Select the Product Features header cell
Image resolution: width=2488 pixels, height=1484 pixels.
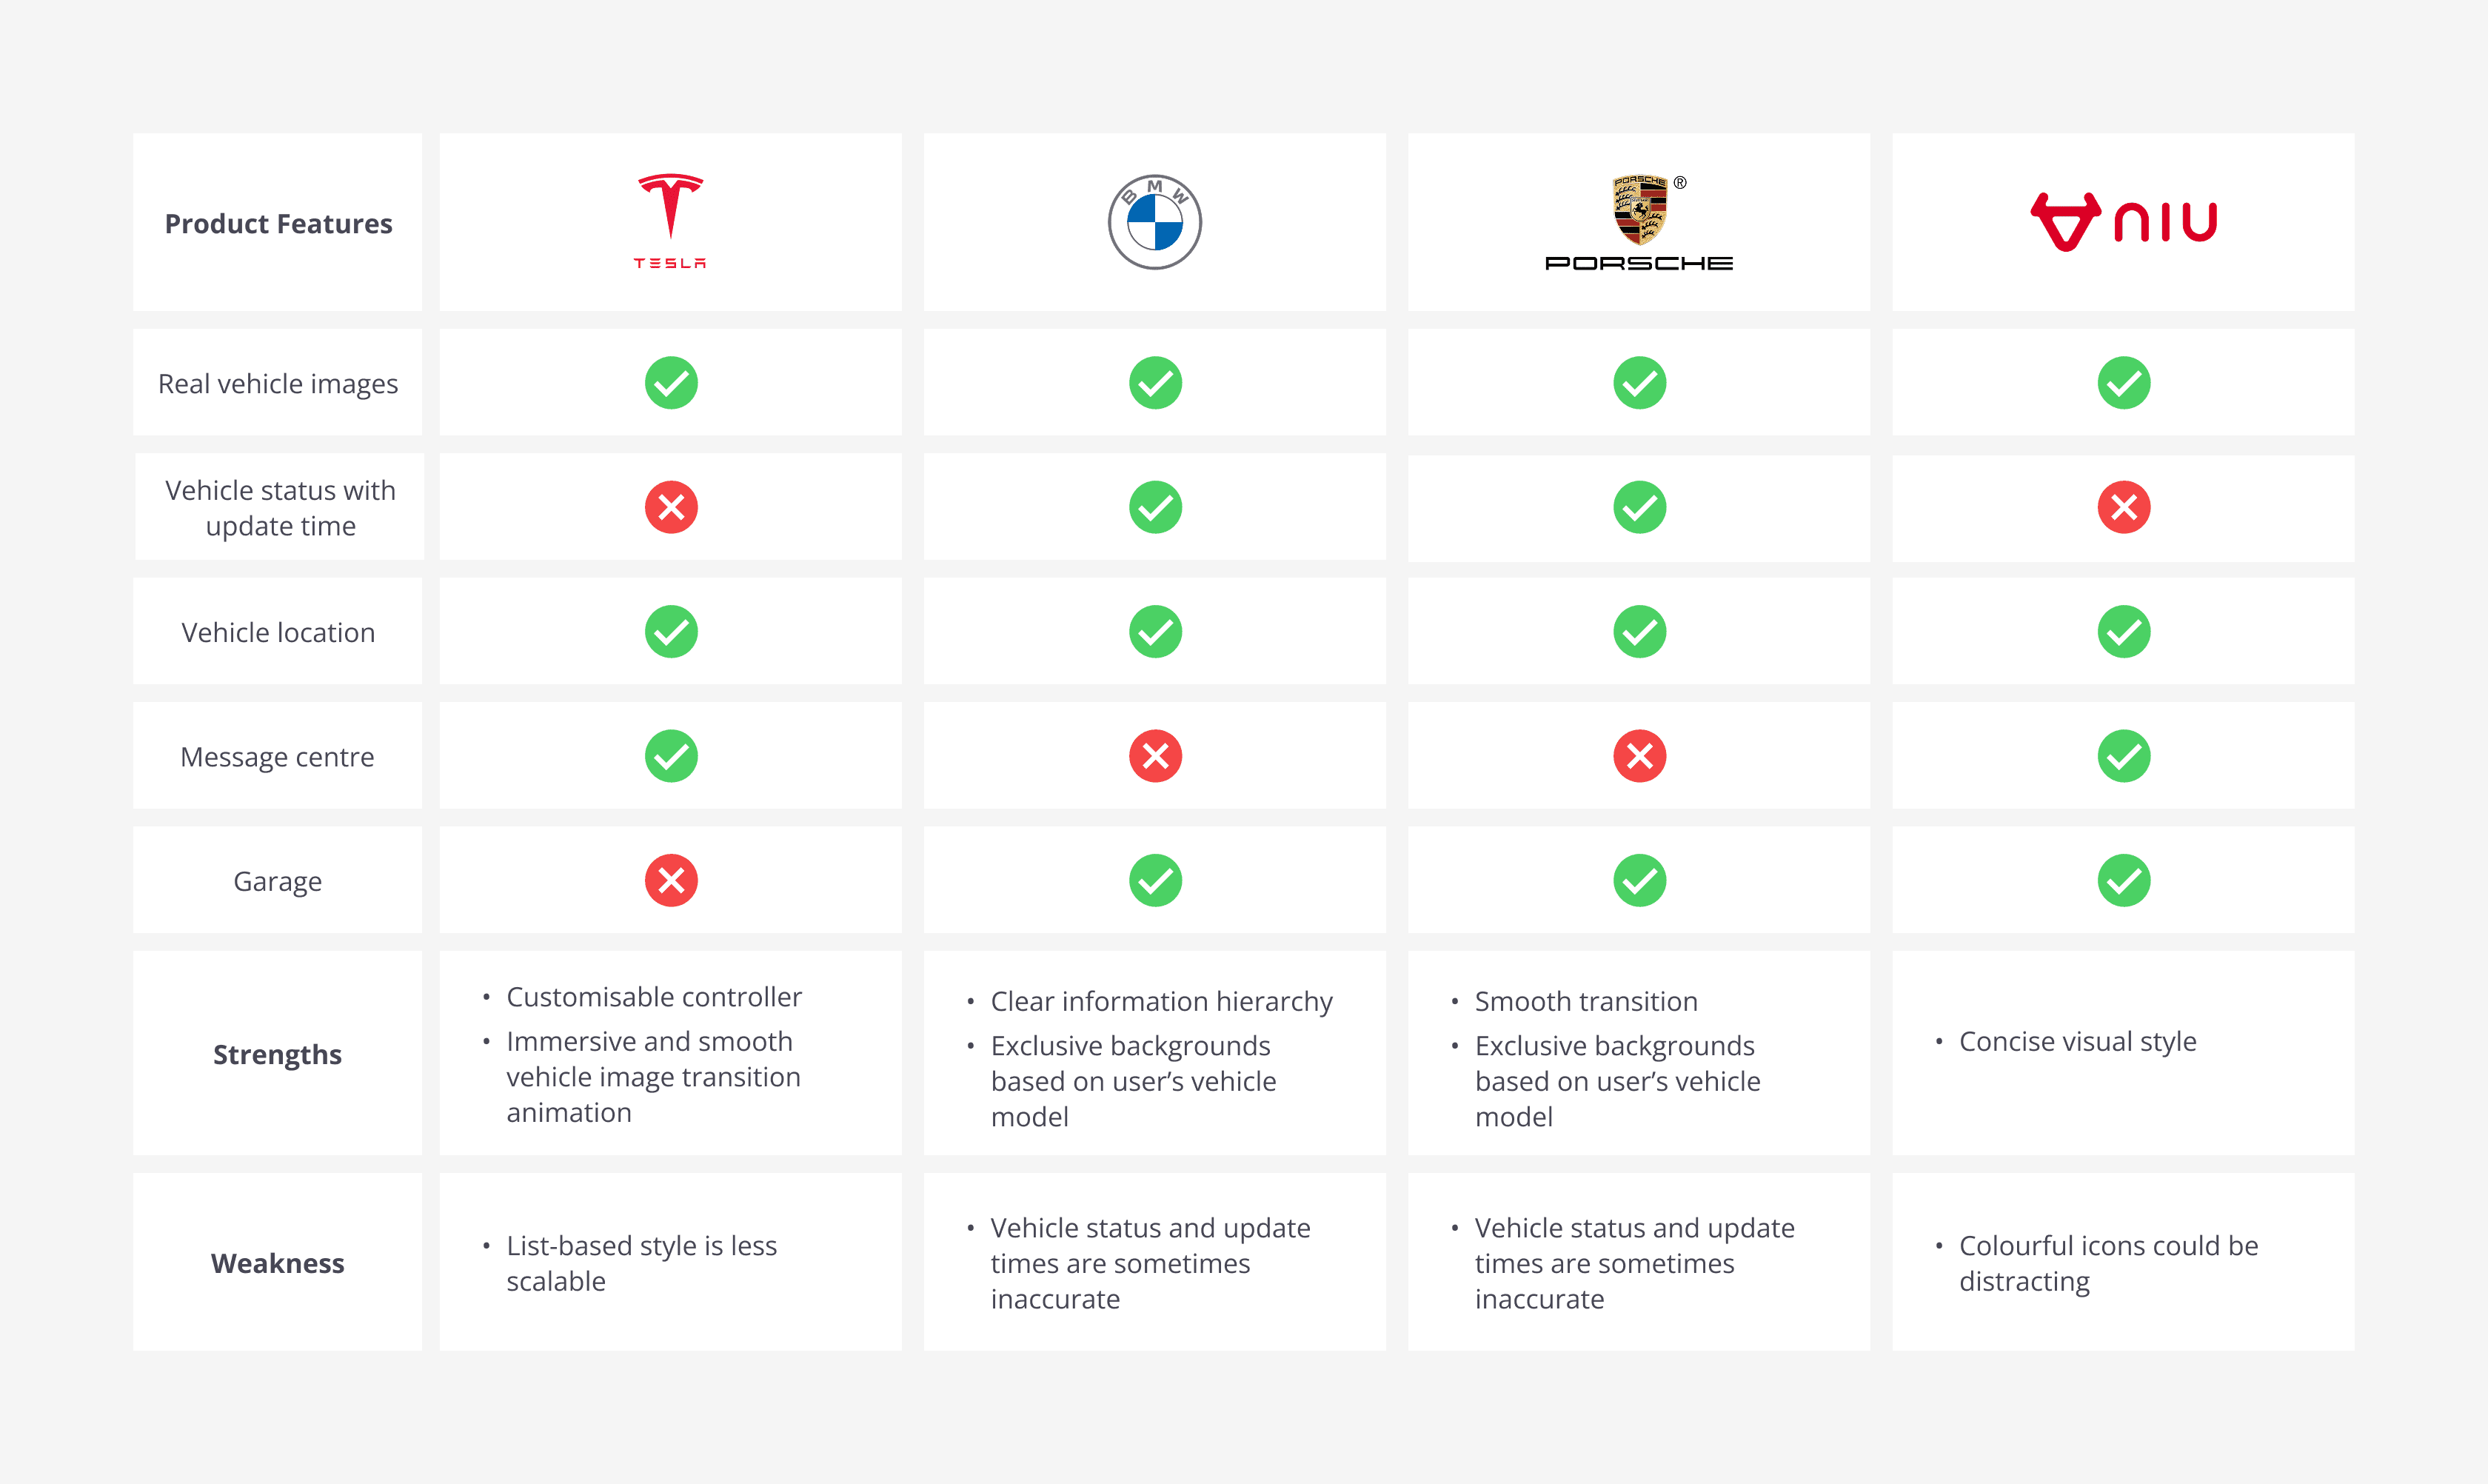(x=278, y=222)
